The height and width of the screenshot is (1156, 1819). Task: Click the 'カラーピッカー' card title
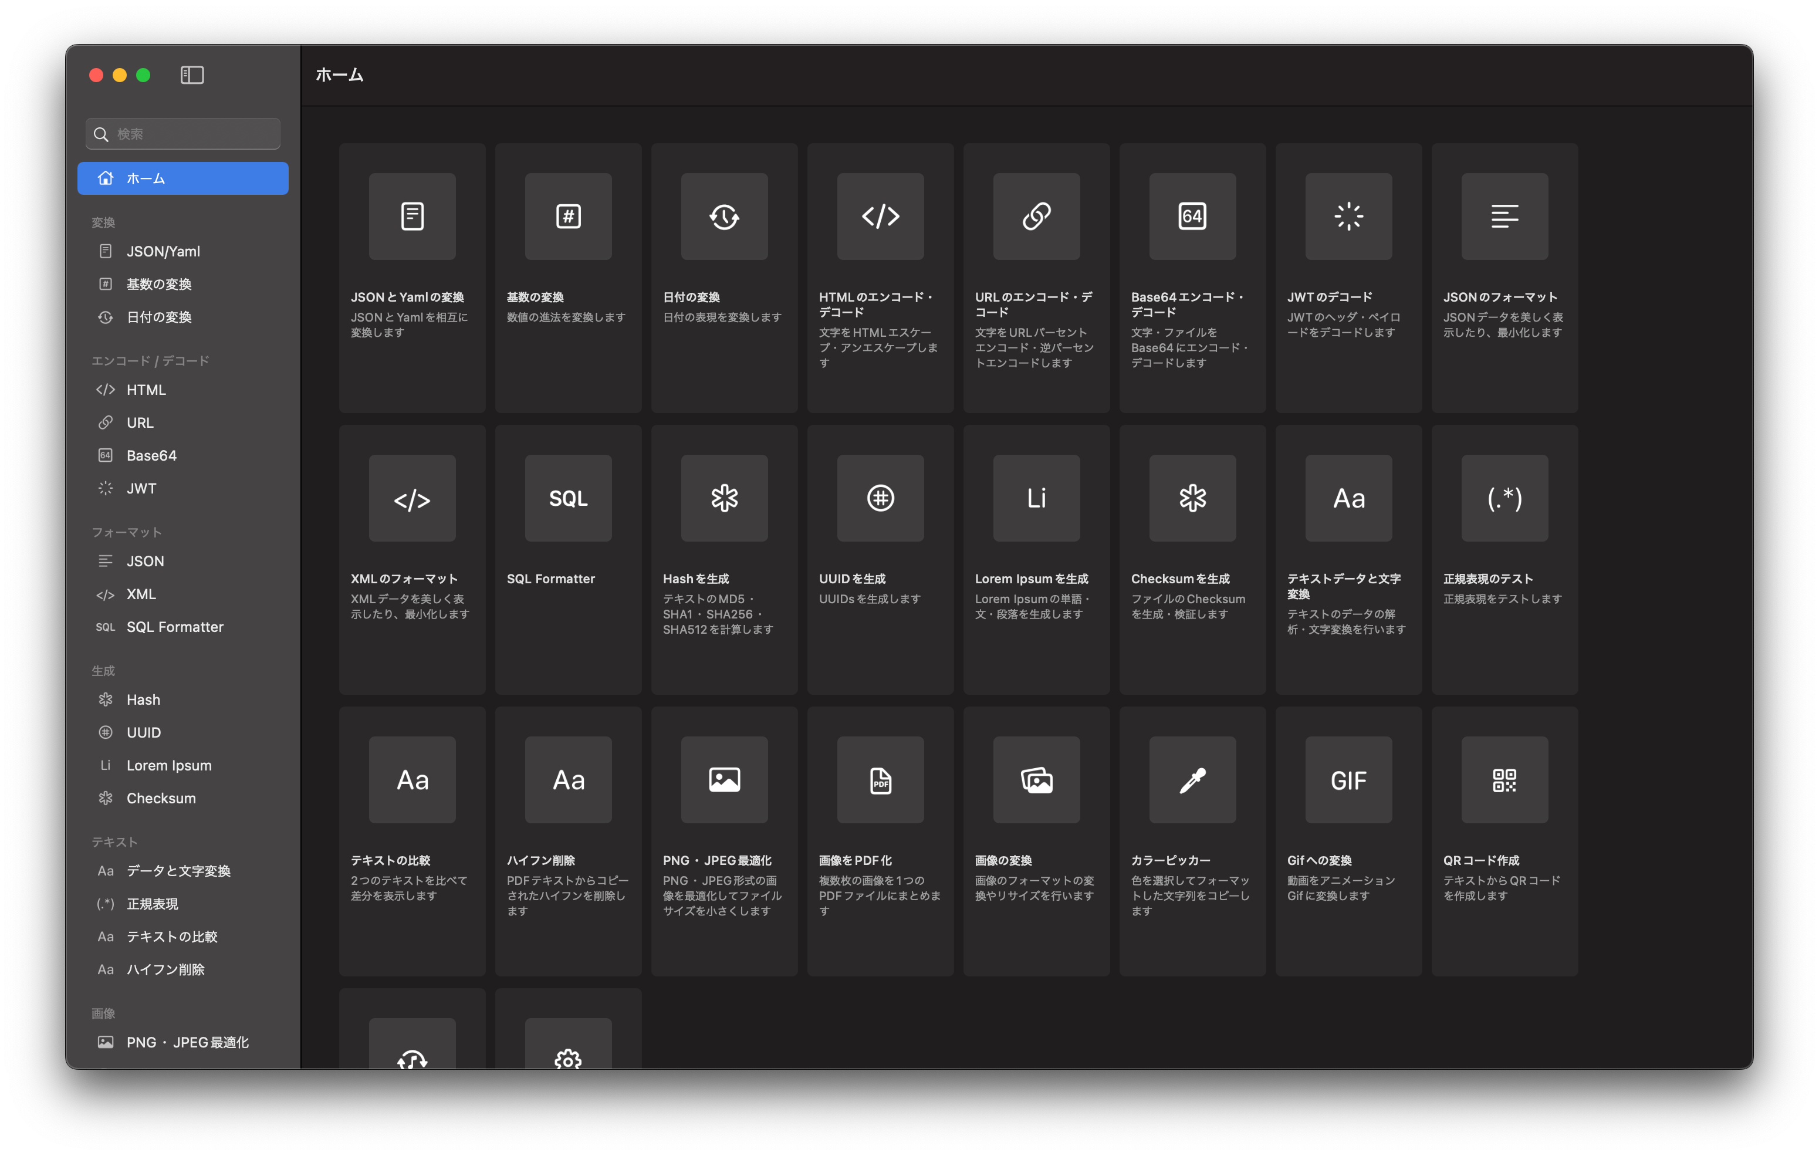pos(1170,861)
